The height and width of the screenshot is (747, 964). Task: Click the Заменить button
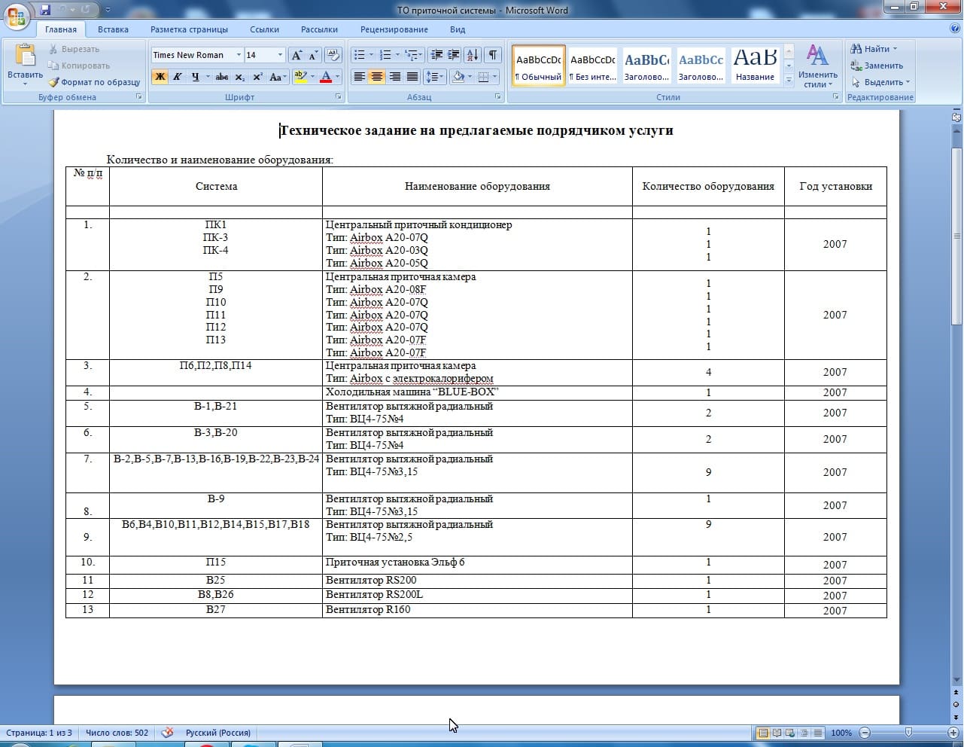(877, 66)
